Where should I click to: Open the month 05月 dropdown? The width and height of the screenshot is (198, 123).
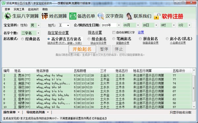(138, 25)
